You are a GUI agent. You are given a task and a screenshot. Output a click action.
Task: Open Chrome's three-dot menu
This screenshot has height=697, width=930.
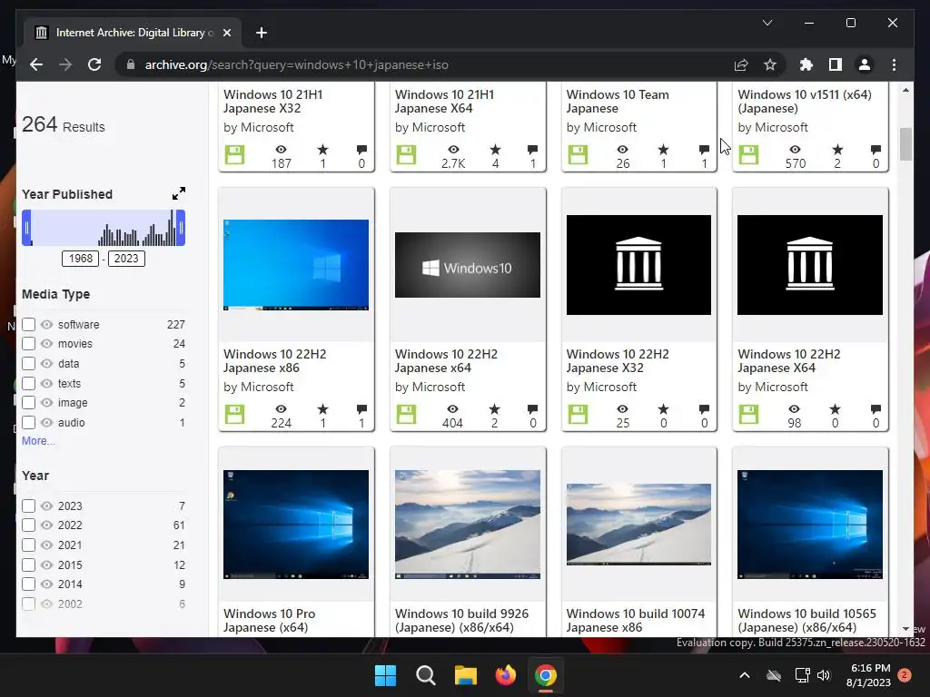coord(894,64)
